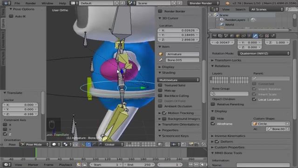Viewport: 298px width, 168px height.
Task: Click the screen layout browse icon
Action: click(74, 3)
